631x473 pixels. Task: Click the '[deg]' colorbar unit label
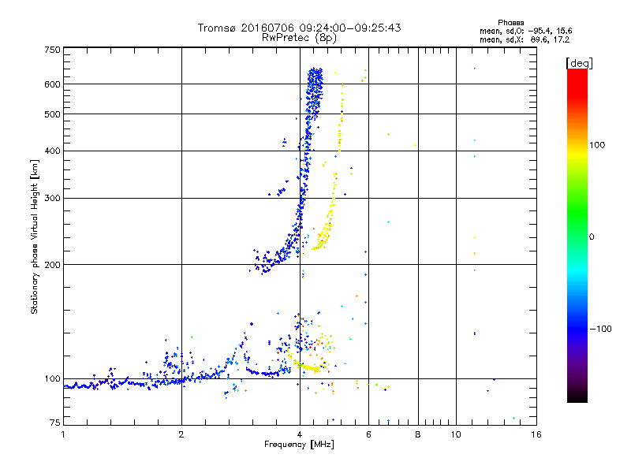pyautogui.click(x=579, y=63)
